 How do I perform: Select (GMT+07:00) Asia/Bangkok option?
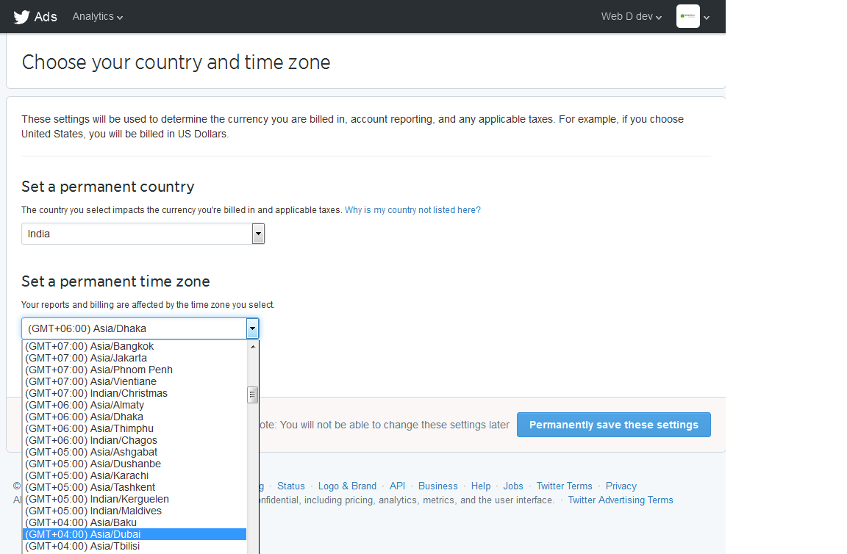click(135, 346)
